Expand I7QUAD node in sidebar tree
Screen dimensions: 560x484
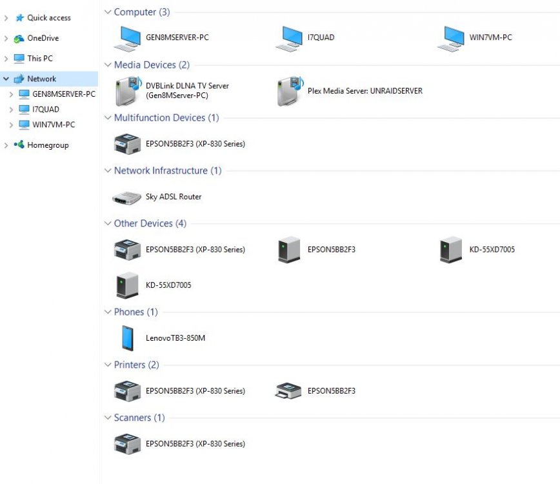click(11, 110)
